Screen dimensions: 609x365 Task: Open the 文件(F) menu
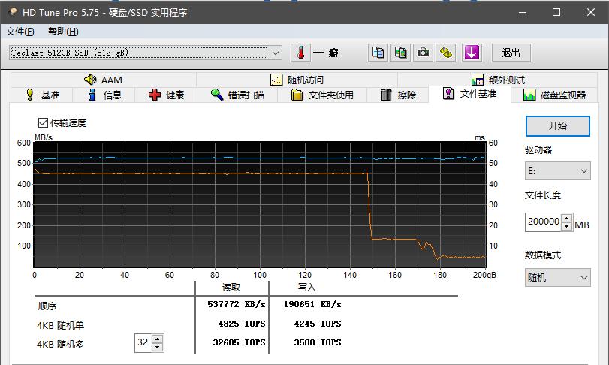pyautogui.click(x=20, y=32)
